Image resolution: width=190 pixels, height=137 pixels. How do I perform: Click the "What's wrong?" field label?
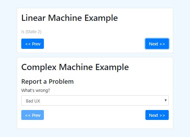tap(36, 90)
